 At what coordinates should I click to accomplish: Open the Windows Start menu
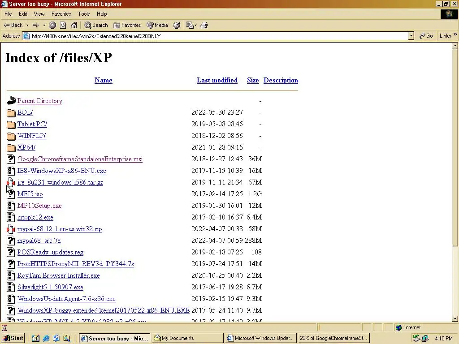[13, 338]
